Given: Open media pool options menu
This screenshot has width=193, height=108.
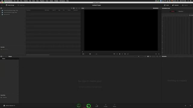Looking at the screenshot, I should pyautogui.click(x=160, y=56).
